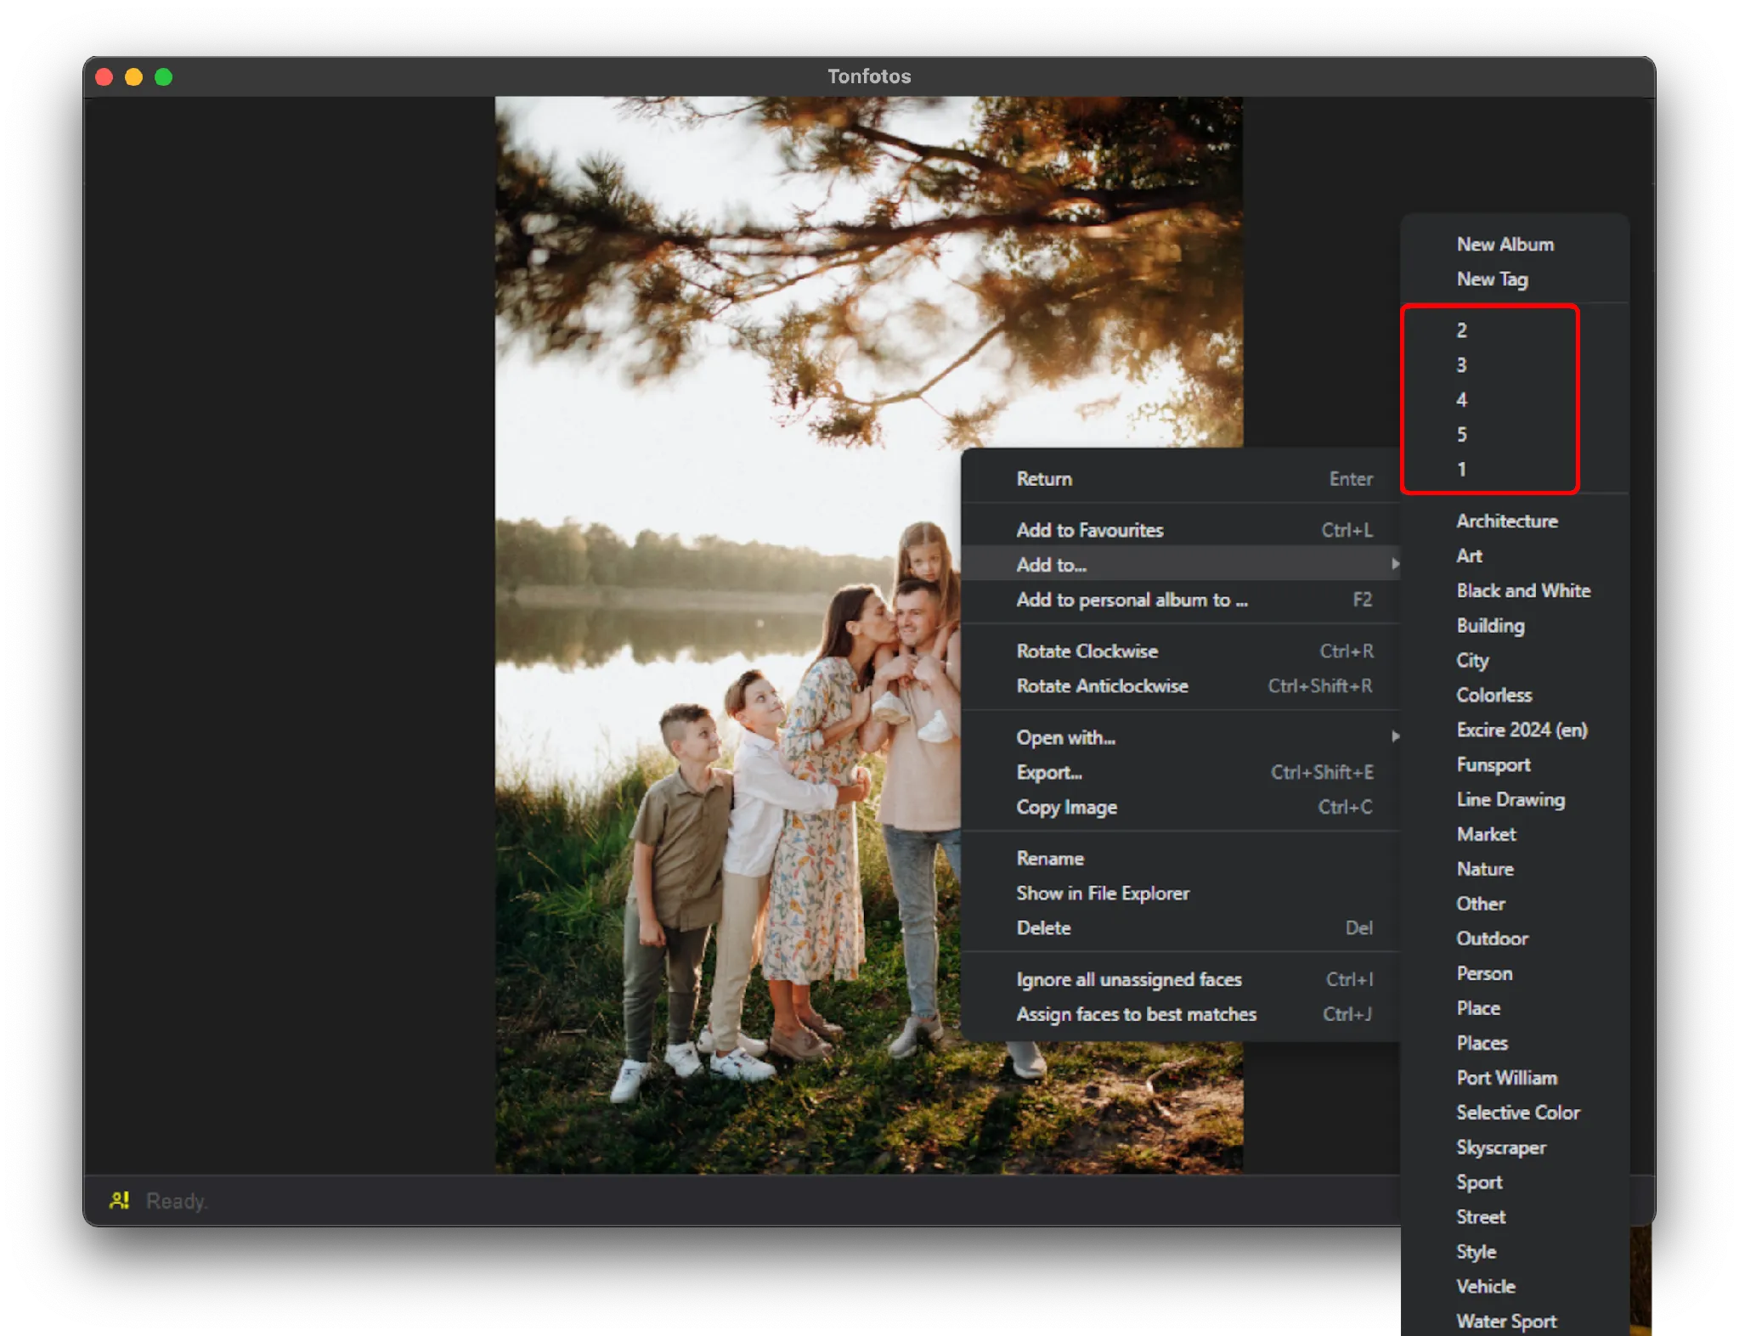Open the Open with... entry
Viewport: 1739px width, 1336px height.
pyautogui.click(x=1181, y=737)
